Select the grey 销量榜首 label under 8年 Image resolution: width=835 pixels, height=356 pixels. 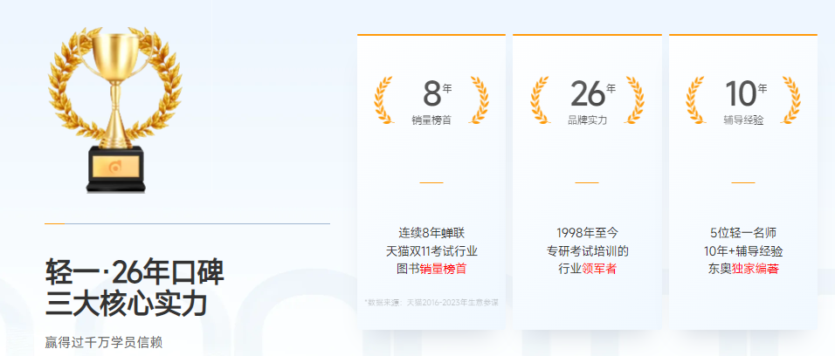pyautogui.click(x=431, y=120)
